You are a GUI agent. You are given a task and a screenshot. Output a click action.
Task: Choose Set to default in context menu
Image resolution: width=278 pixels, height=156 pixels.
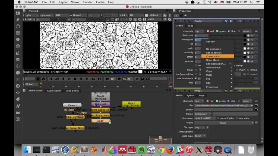(214, 53)
